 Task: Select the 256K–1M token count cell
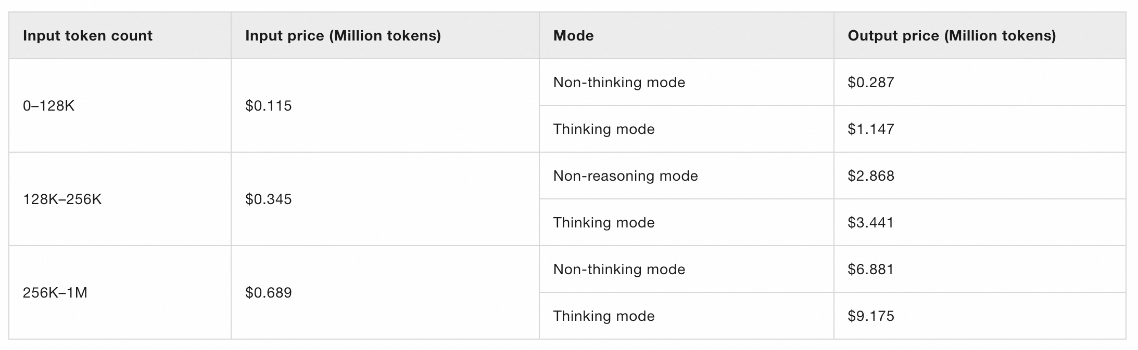[x=55, y=293]
